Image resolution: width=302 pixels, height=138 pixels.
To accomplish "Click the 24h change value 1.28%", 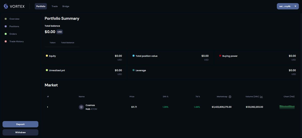I will (166, 107).
